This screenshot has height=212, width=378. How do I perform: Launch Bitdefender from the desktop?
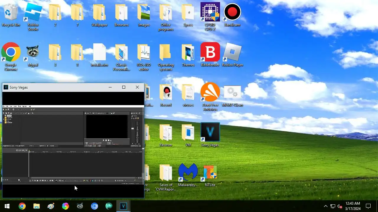point(210,55)
